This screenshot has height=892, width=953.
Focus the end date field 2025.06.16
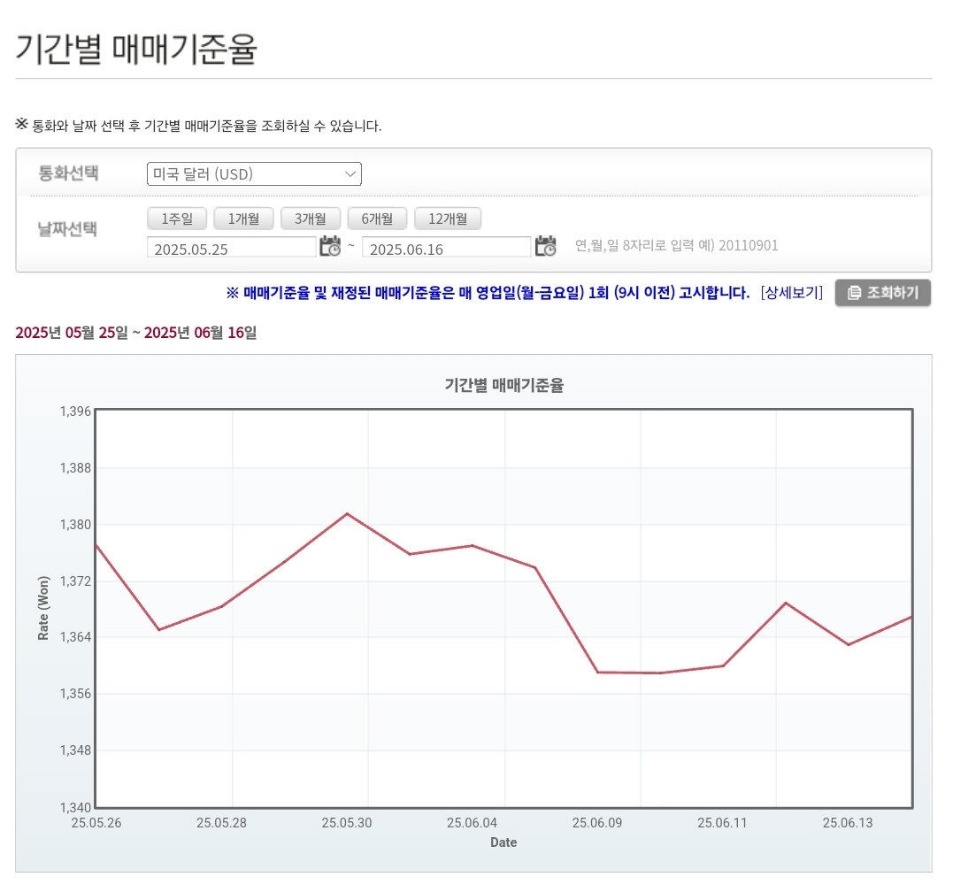[447, 248]
